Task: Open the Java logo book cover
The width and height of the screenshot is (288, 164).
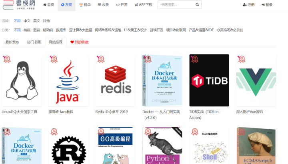Action: 68,80
